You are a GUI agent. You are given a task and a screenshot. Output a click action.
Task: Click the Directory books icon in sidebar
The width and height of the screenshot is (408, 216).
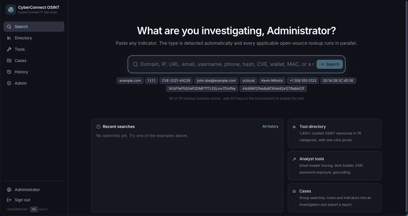click(x=9, y=38)
